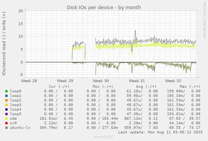Image resolution: width=208 pixels, height=141 pixels.
Task: Click the loop0 max value 199.09m
Action: click(176, 91)
